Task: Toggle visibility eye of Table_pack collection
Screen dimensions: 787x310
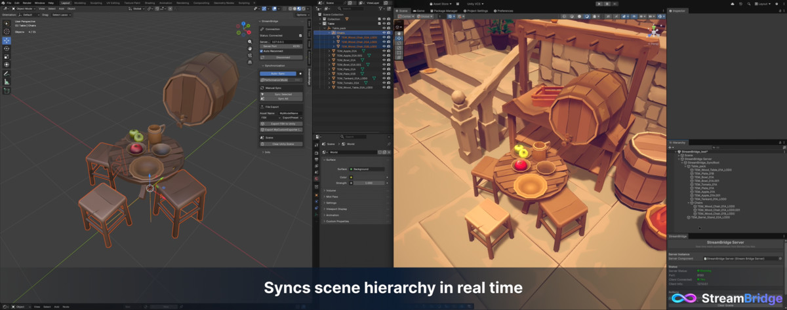Action: click(384, 28)
